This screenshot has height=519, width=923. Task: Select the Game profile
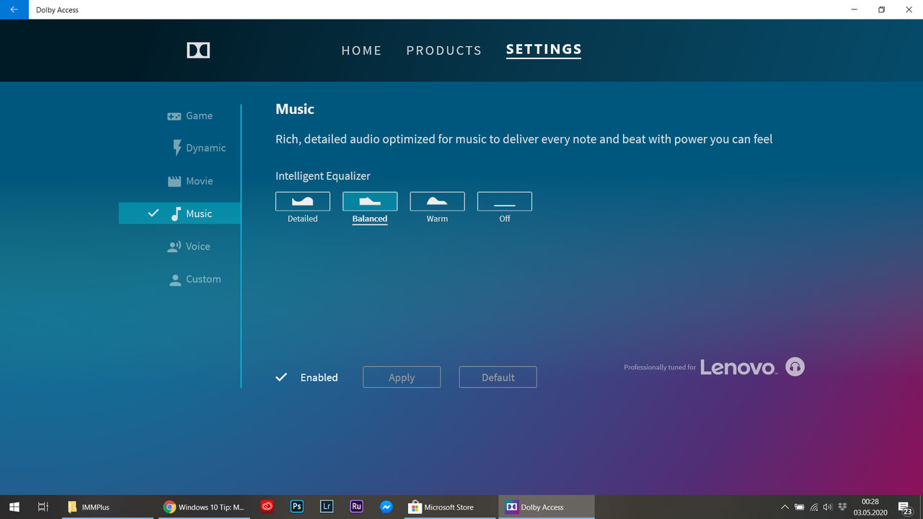click(190, 115)
